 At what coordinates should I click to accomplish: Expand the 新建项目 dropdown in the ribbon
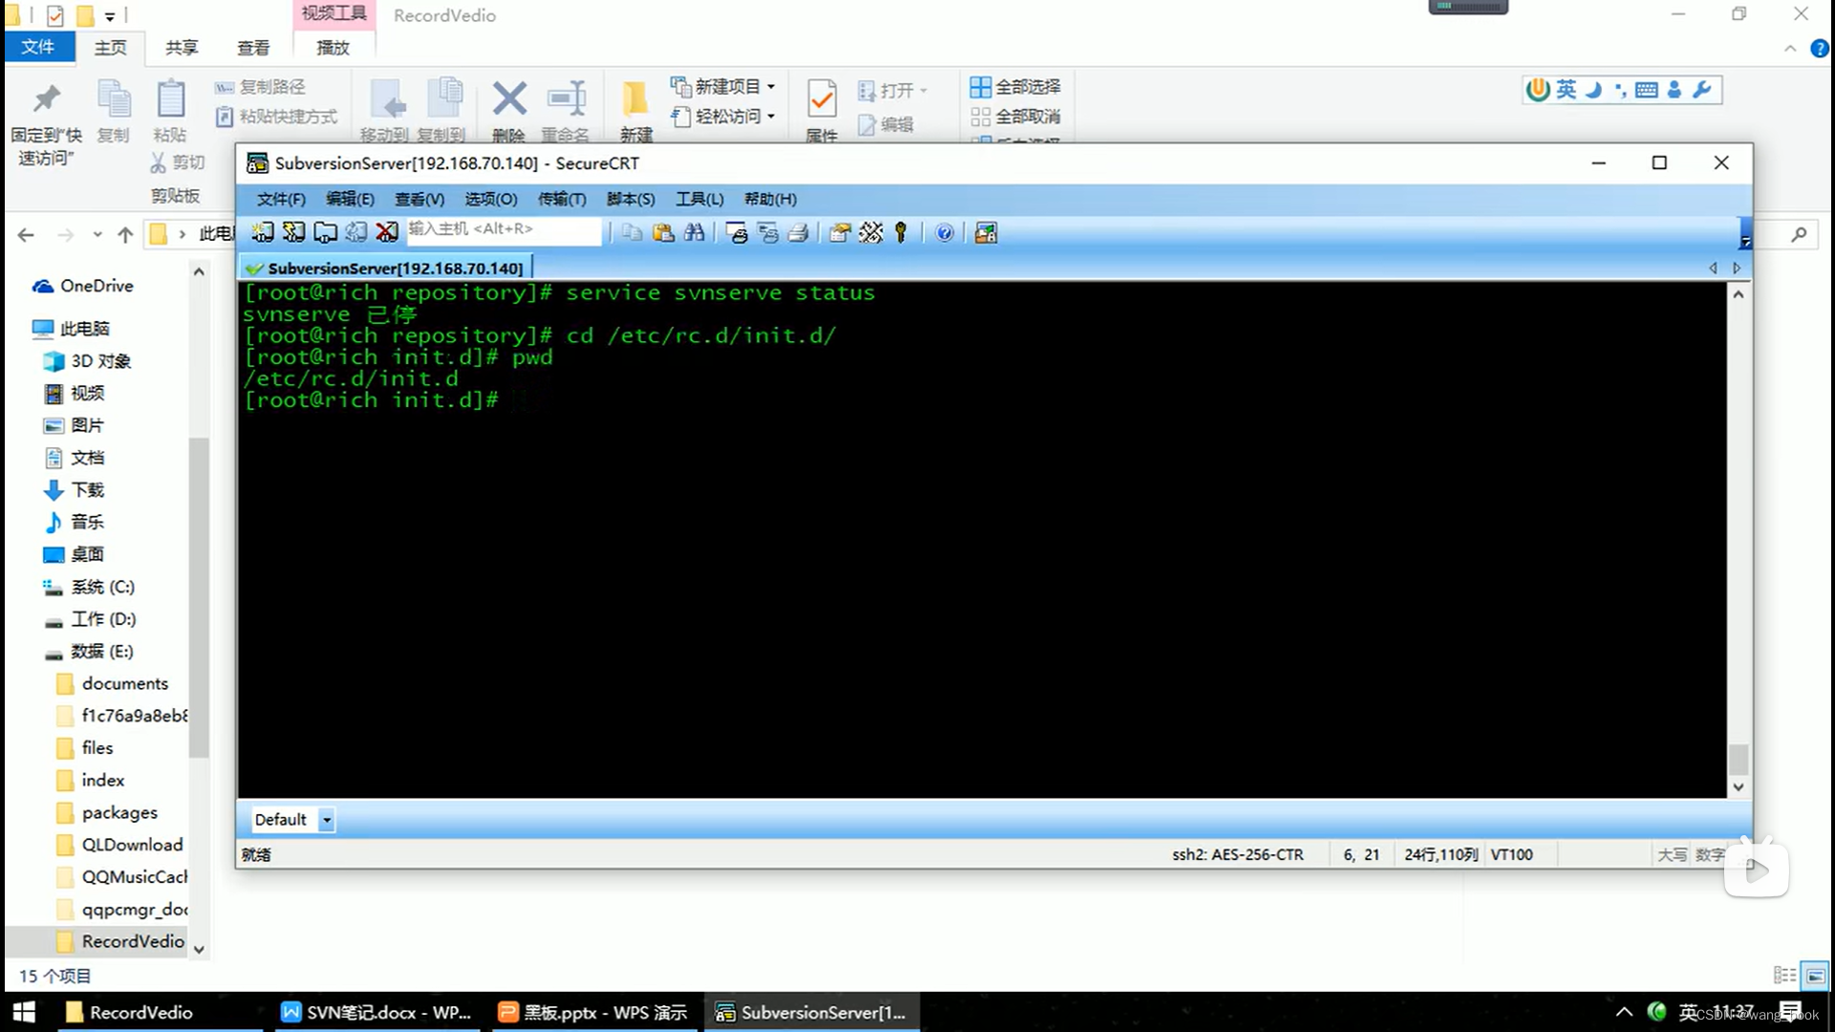771,87
